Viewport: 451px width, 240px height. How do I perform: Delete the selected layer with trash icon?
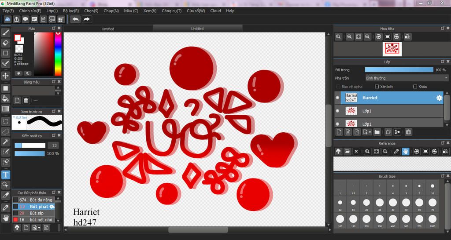408,132
